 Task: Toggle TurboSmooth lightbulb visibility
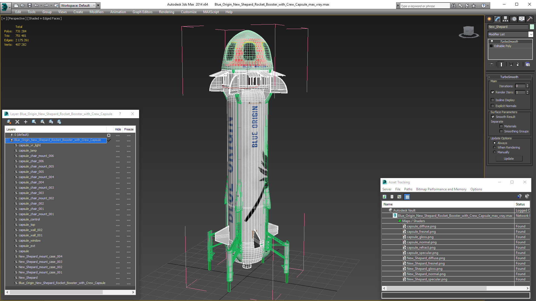(492, 41)
